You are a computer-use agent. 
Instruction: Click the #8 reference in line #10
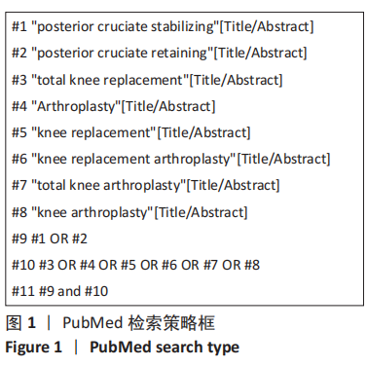pyautogui.click(x=252, y=265)
